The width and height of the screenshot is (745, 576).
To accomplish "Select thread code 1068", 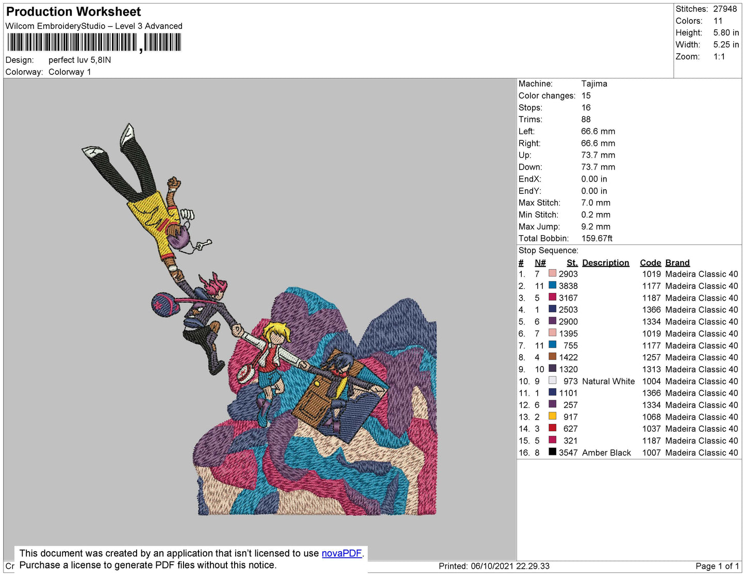I will click(x=651, y=417).
